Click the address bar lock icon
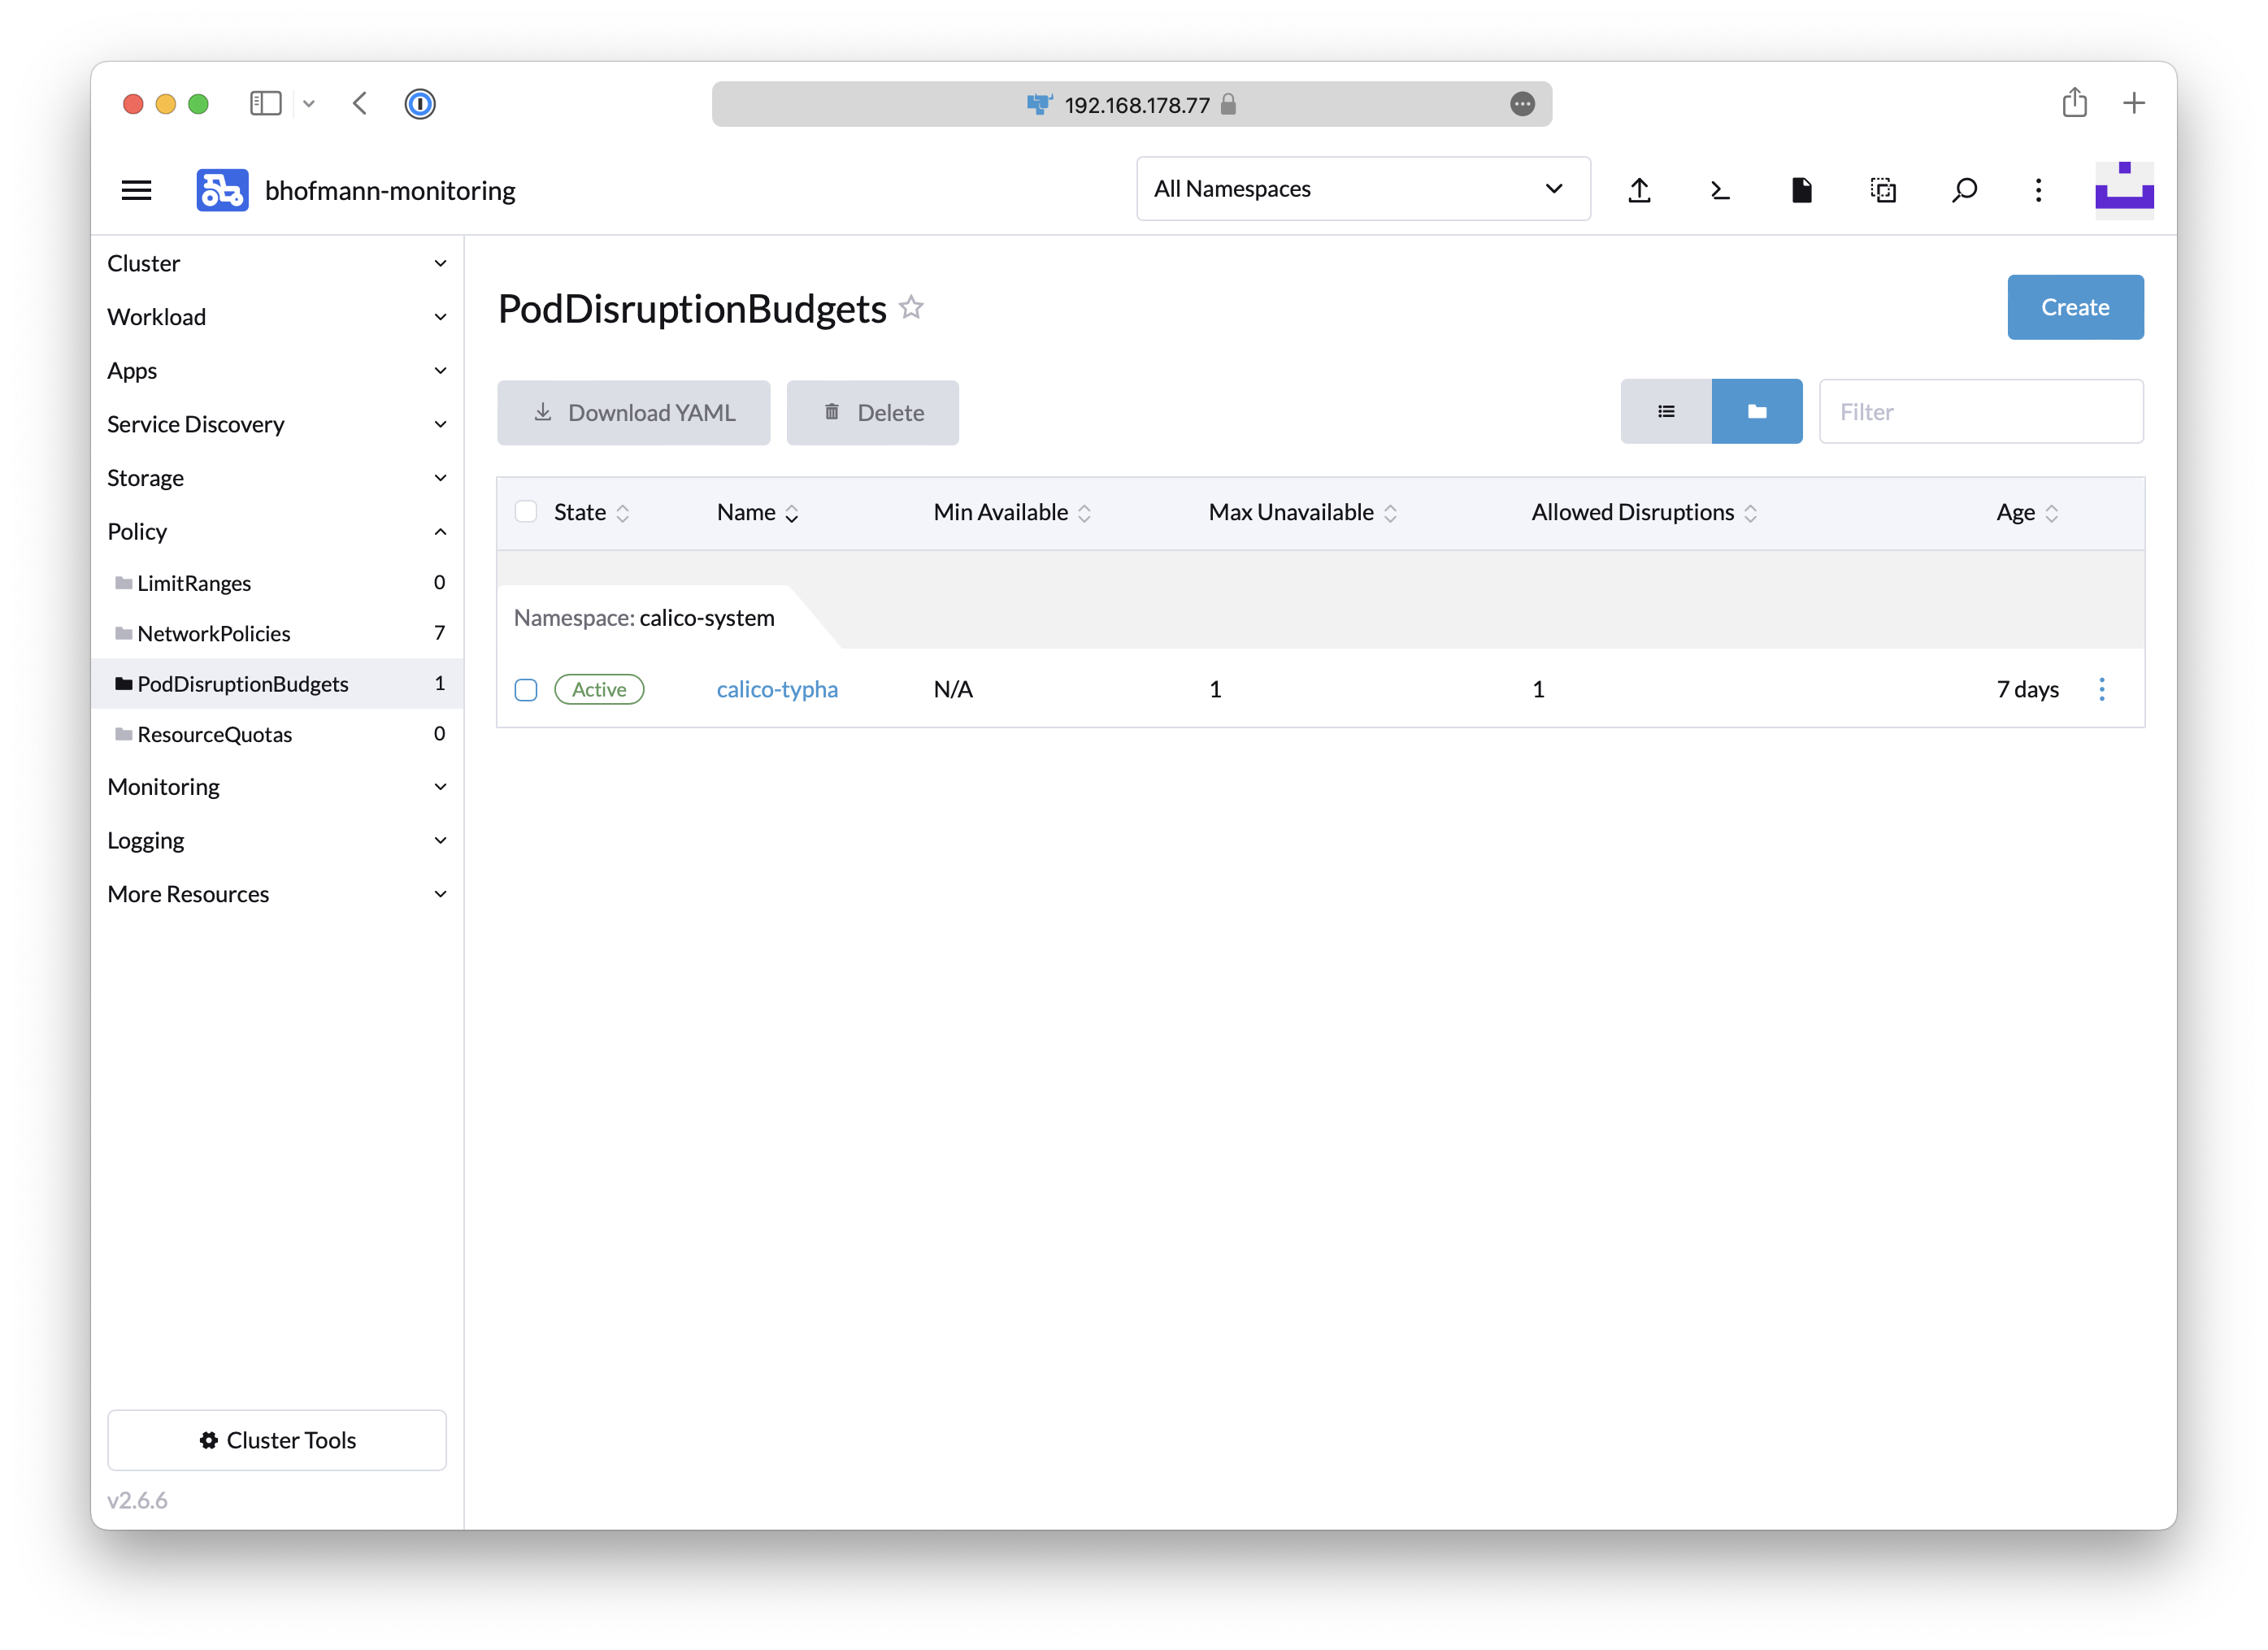The image size is (2268, 1650). (x=1228, y=104)
